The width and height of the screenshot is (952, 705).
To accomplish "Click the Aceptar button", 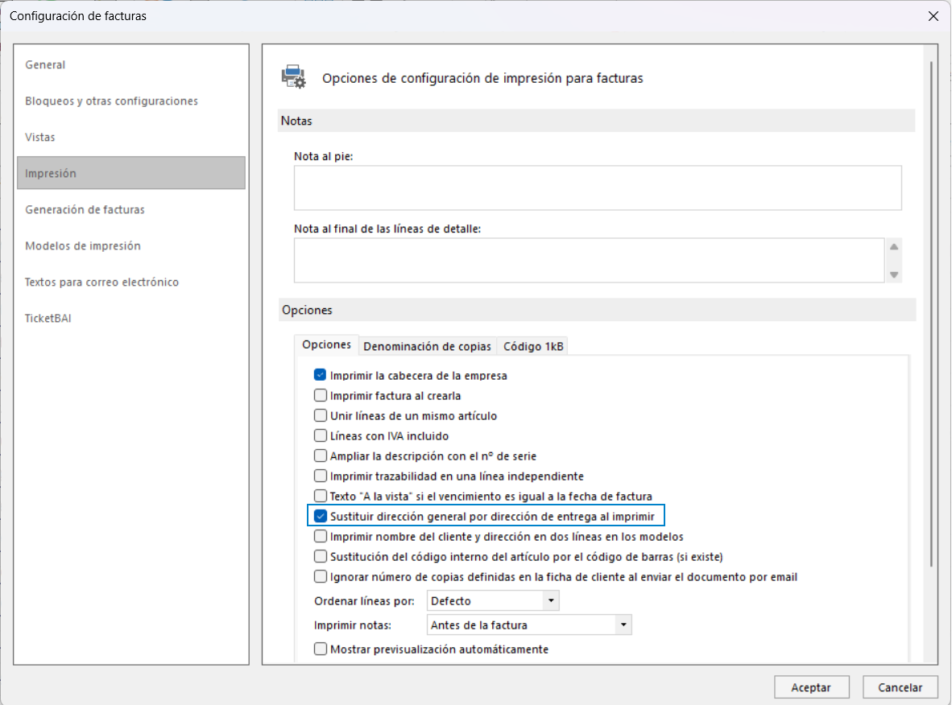I will point(811,687).
